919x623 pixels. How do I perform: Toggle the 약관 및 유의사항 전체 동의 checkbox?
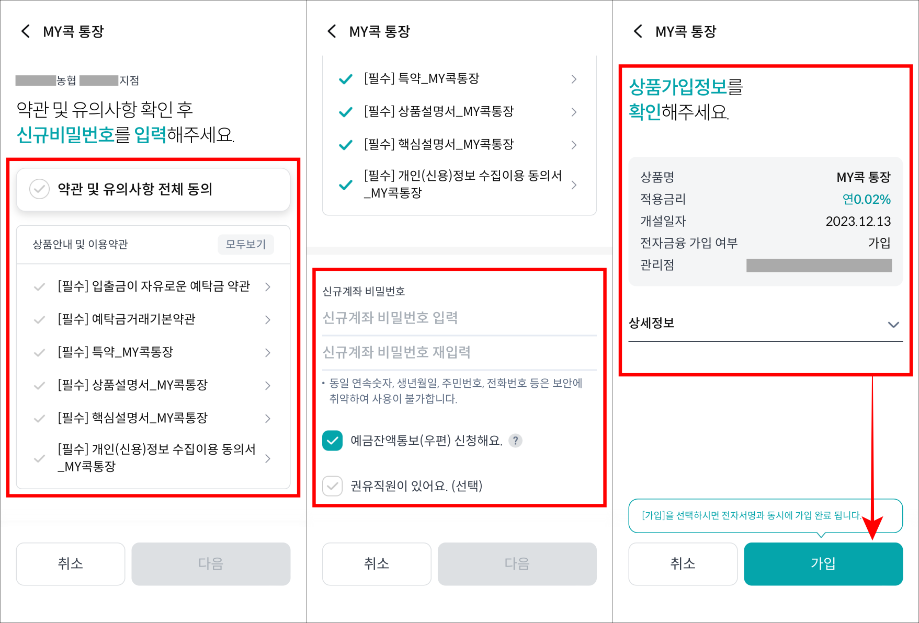[x=39, y=190]
